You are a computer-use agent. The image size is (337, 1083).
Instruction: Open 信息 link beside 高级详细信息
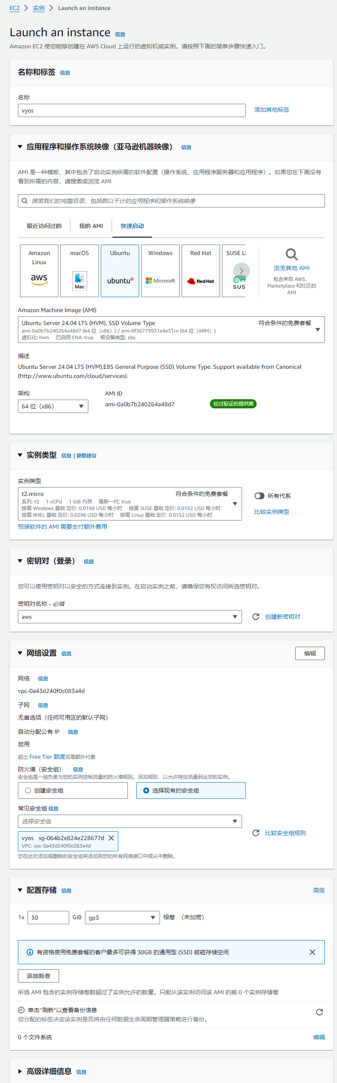(82, 1072)
